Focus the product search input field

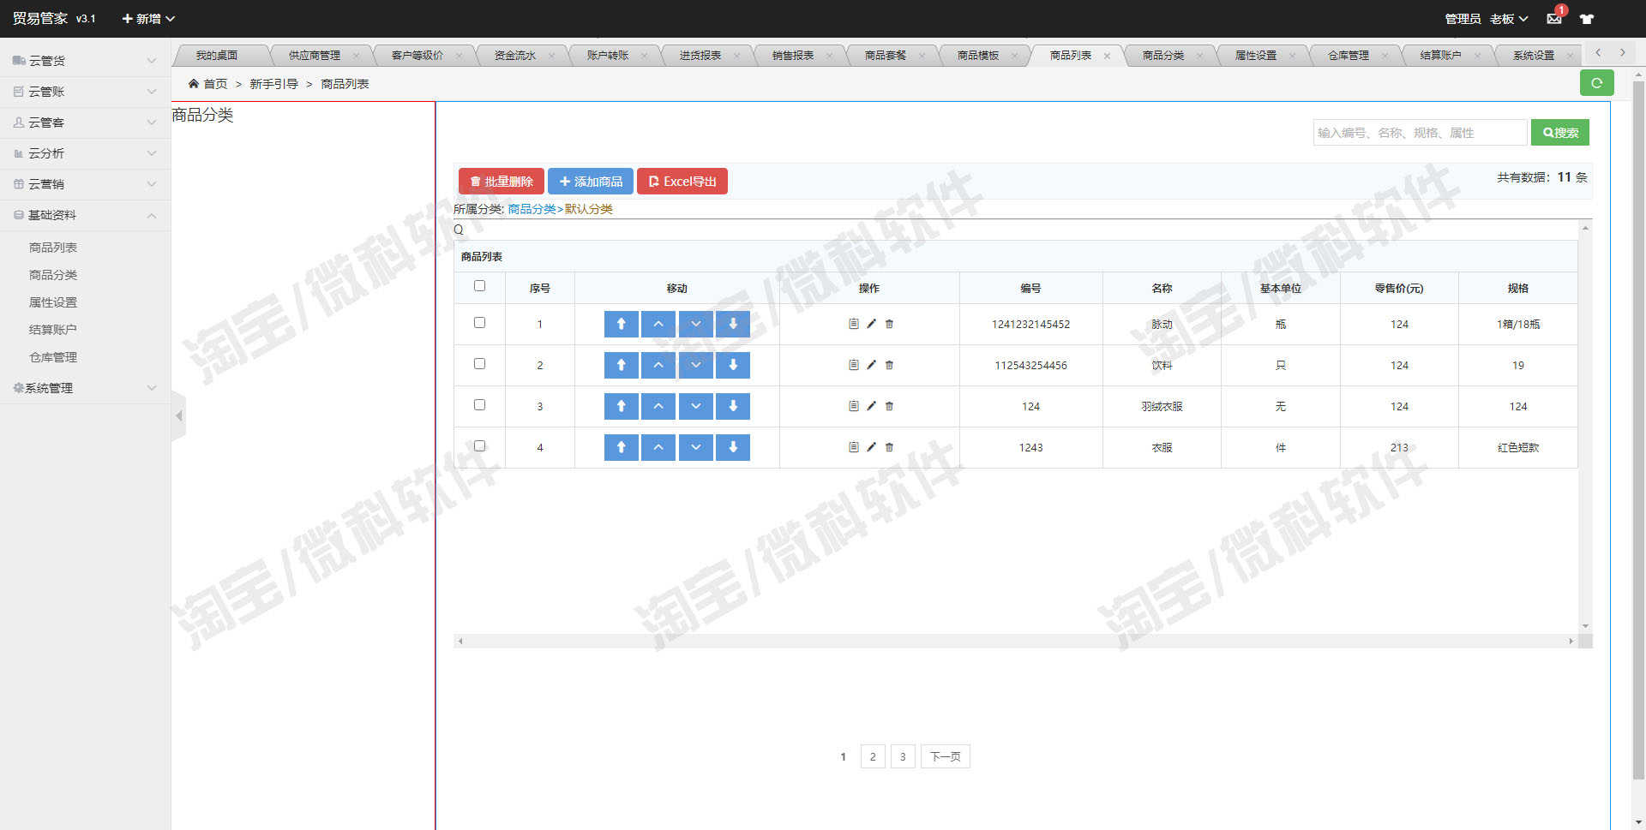[1421, 133]
